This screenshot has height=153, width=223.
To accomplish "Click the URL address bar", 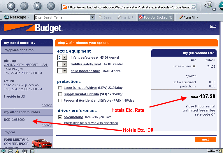I will 129,7.
